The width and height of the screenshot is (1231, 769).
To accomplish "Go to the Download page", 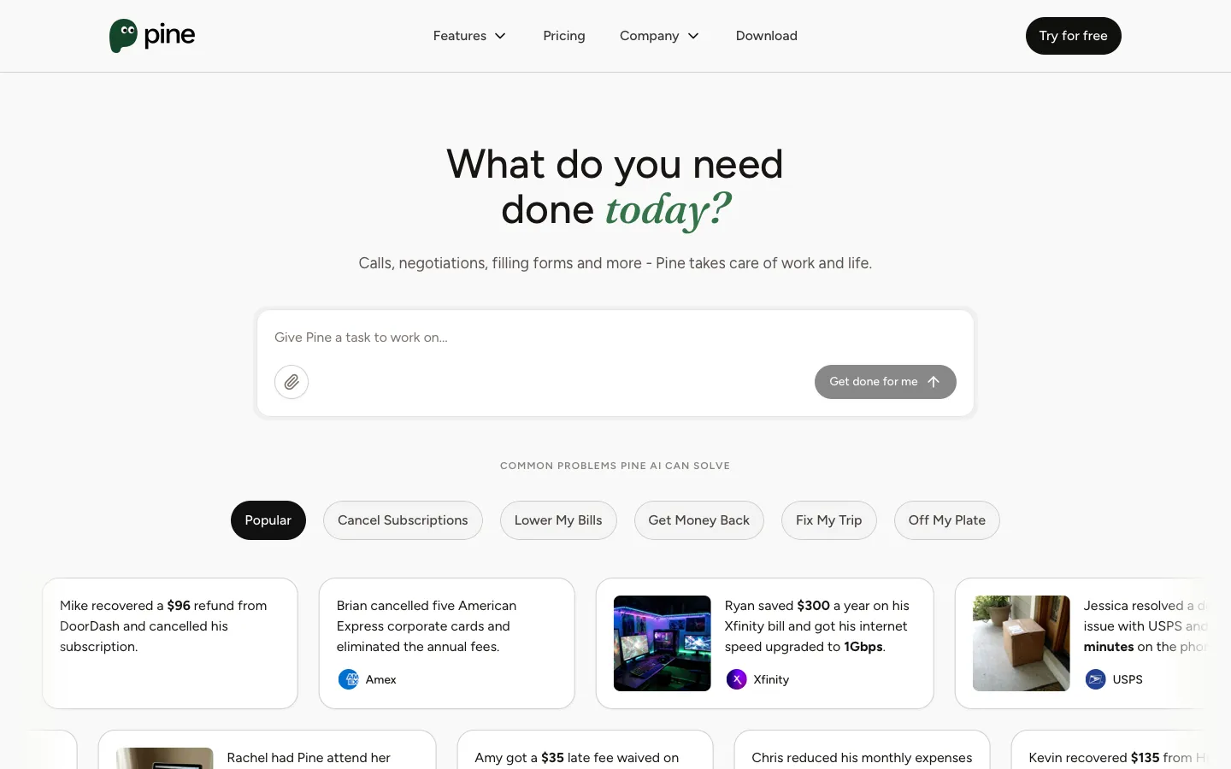I will (767, 36).
